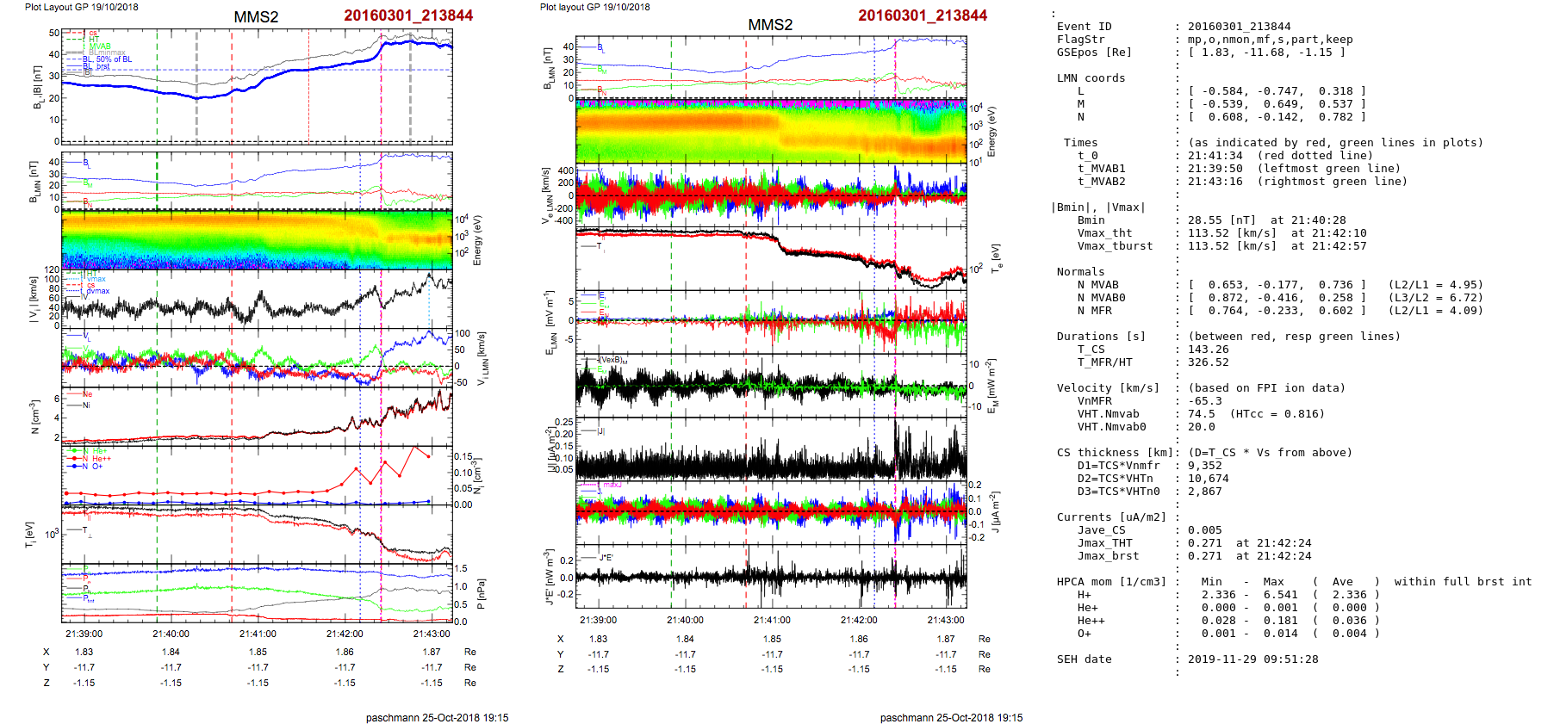The width and height of the screenshot is (1554, 724).
Task: Click the 'LMN coords' heading
Action: pos(1091,78)
